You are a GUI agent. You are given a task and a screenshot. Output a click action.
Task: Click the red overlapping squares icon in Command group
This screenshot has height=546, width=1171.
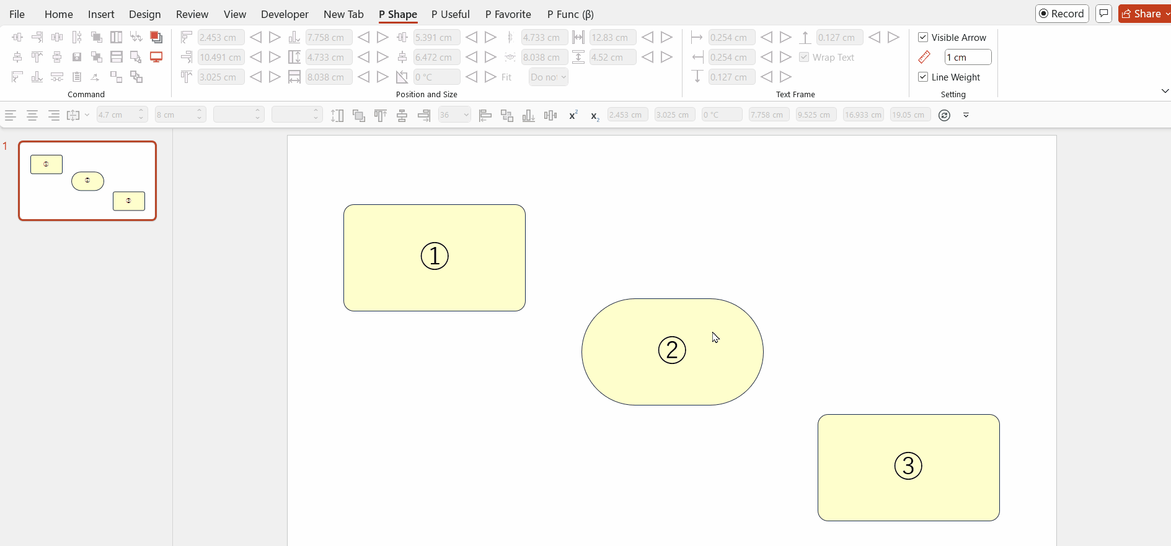tap(156, 37)
